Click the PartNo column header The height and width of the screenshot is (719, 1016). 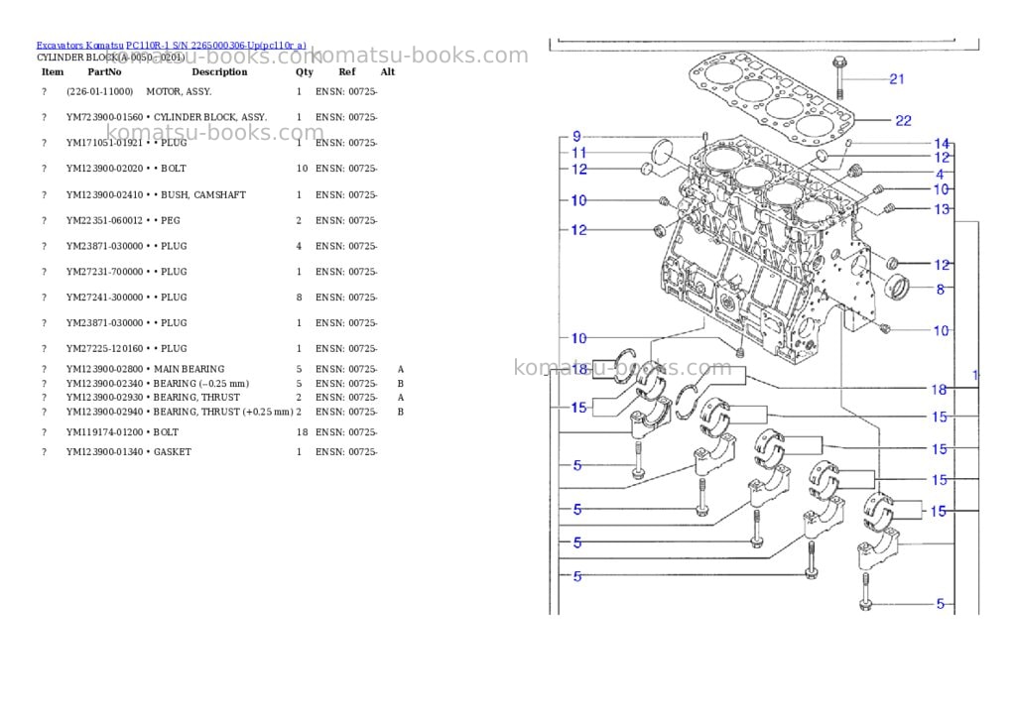(104, 71)
